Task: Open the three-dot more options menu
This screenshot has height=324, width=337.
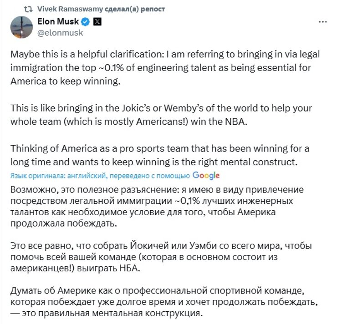Action: (323, 22)
